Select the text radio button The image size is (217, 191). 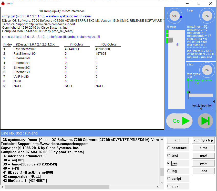168,155
